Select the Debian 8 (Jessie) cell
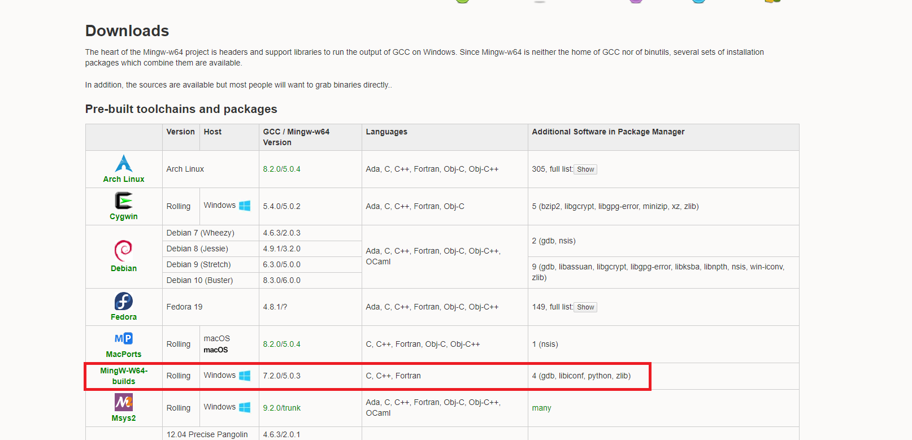912x440 pixels. pyautogui.click(x=210, y=249)
